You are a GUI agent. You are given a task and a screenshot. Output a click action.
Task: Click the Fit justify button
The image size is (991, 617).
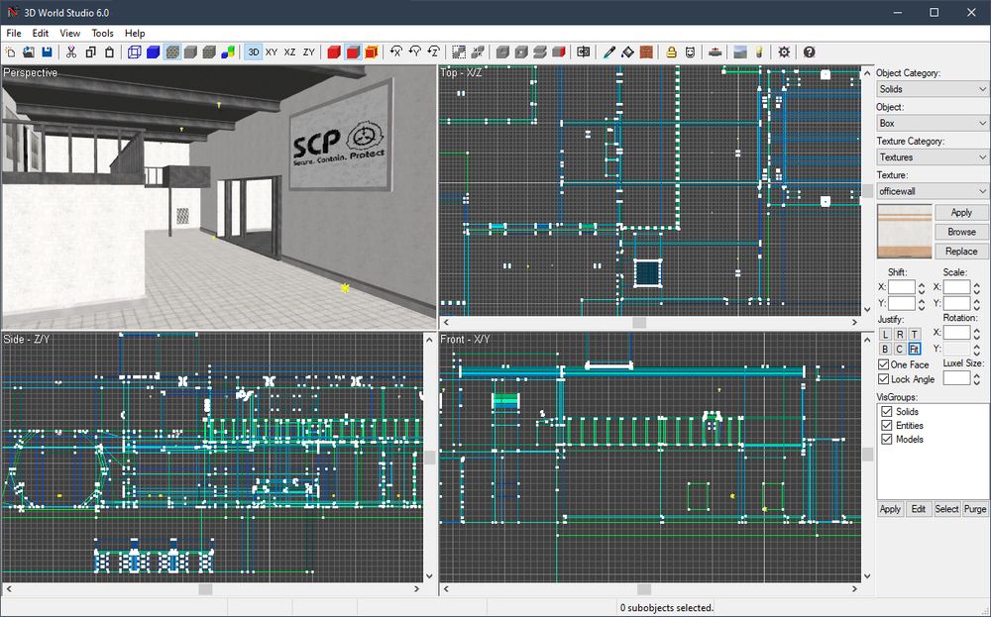click(914, 349)
